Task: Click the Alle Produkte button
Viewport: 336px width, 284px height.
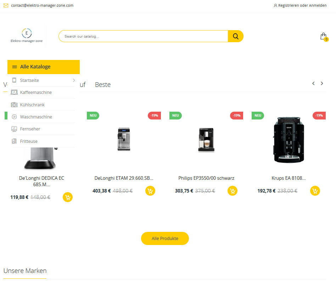Action: (x=165, y=238)
